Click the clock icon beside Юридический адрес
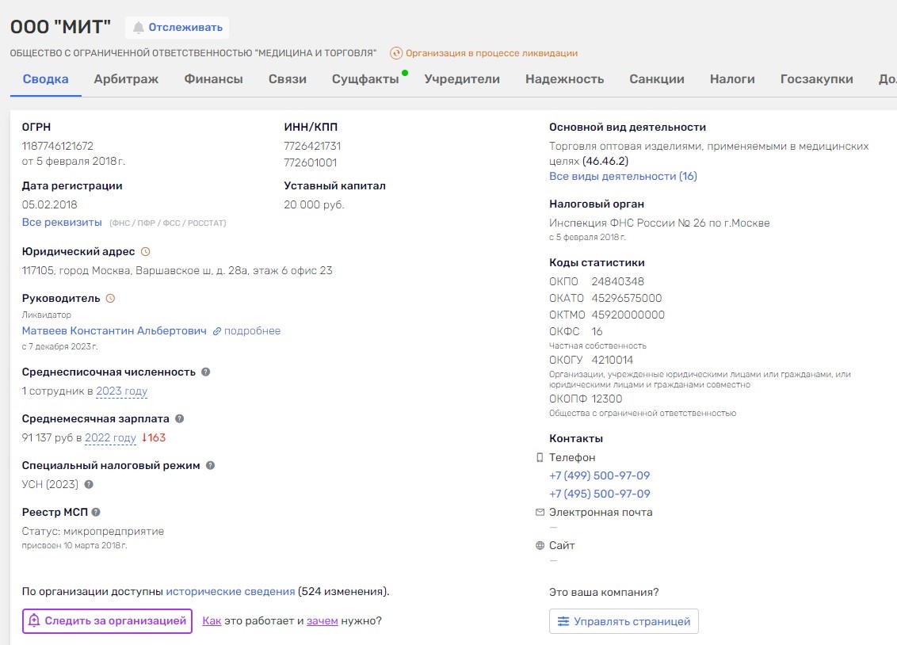897x645 pixels. click(x=145, y=252)
